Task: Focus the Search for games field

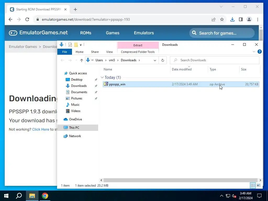Action: pos(222,33)
